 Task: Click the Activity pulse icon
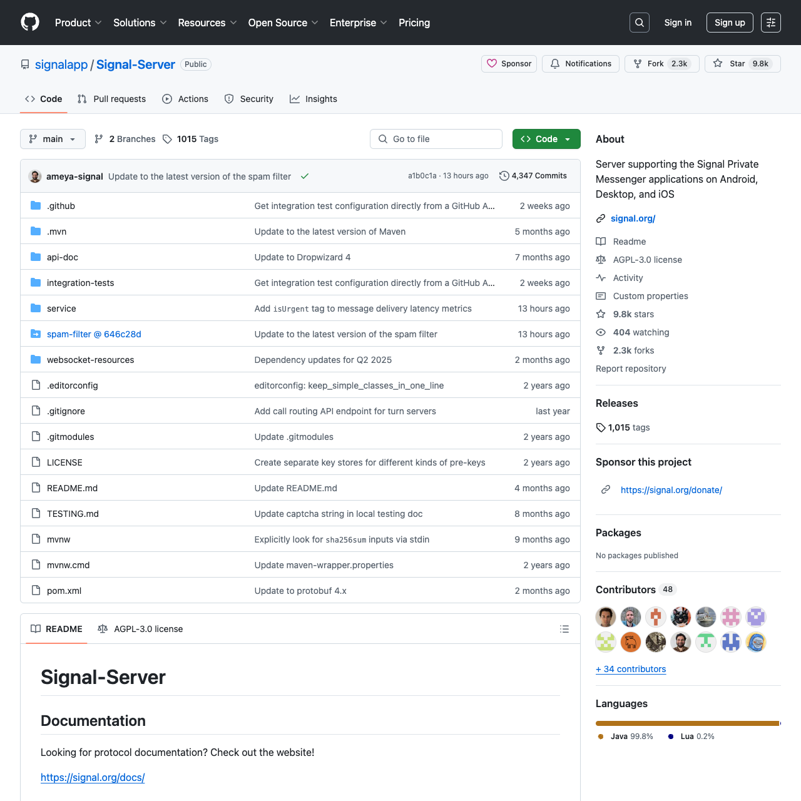[601, 278]
